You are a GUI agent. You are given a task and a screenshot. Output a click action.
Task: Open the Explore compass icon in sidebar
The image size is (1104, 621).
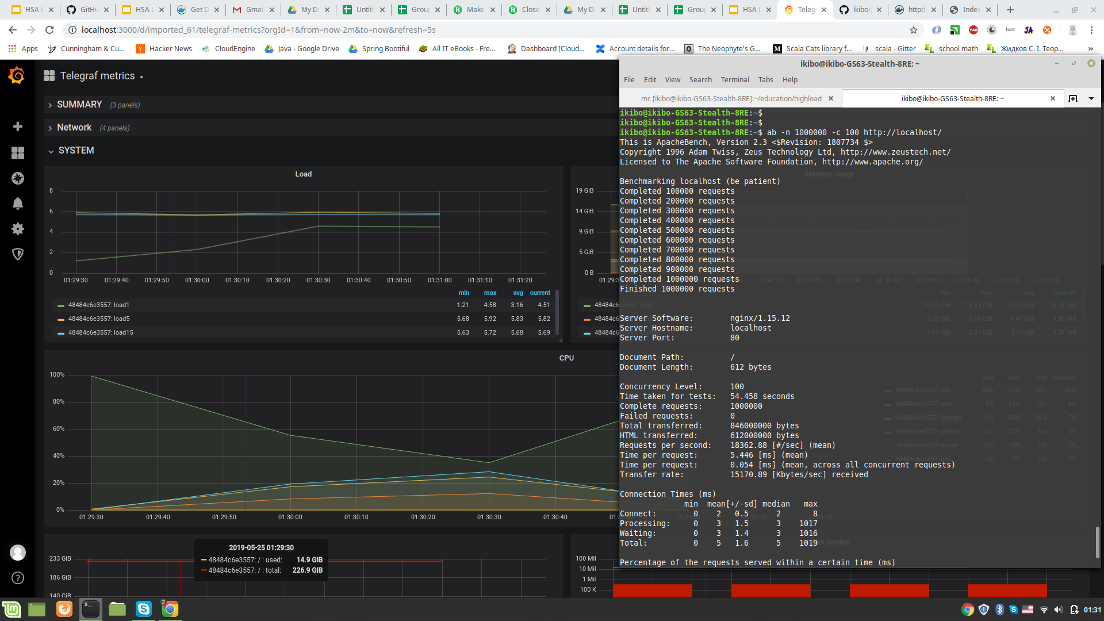coord(18,178)
